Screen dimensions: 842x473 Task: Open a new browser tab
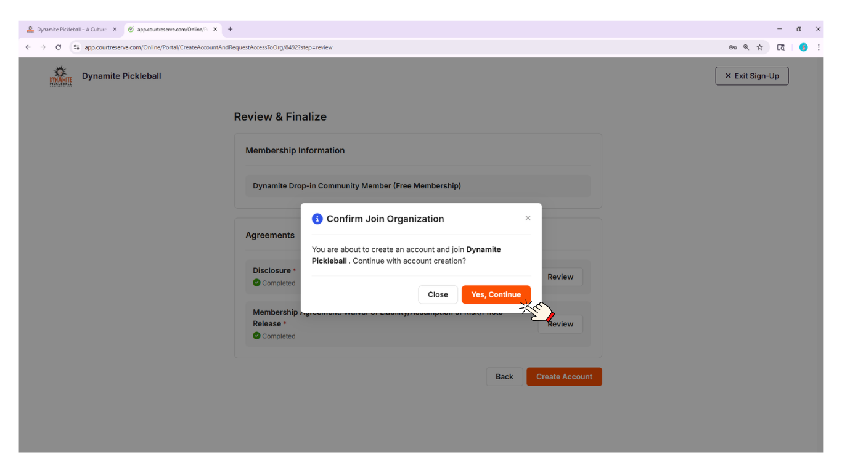(231, 29)
